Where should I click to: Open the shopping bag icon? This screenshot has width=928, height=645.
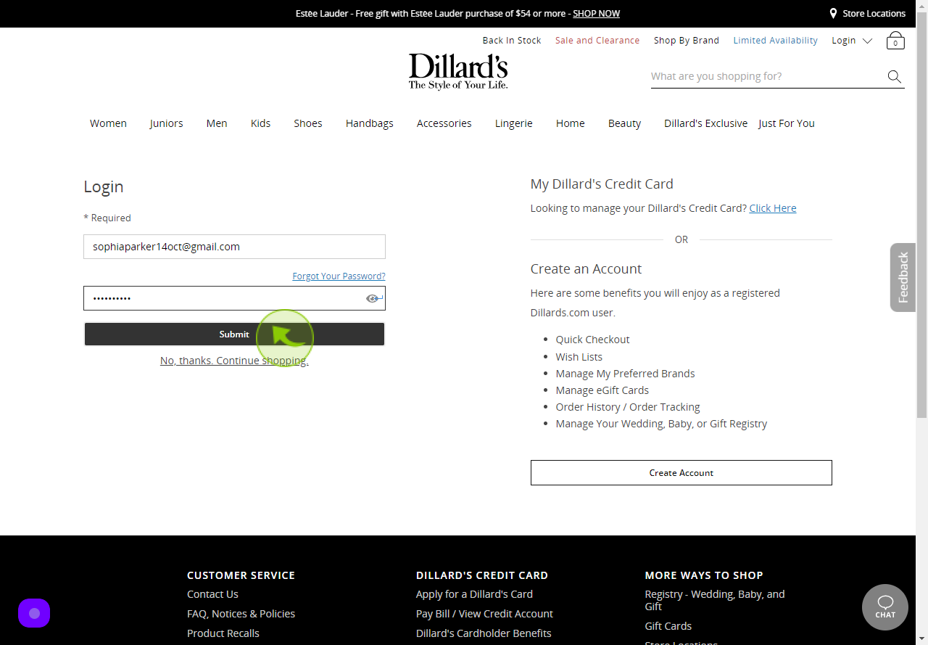pos(895,41)
